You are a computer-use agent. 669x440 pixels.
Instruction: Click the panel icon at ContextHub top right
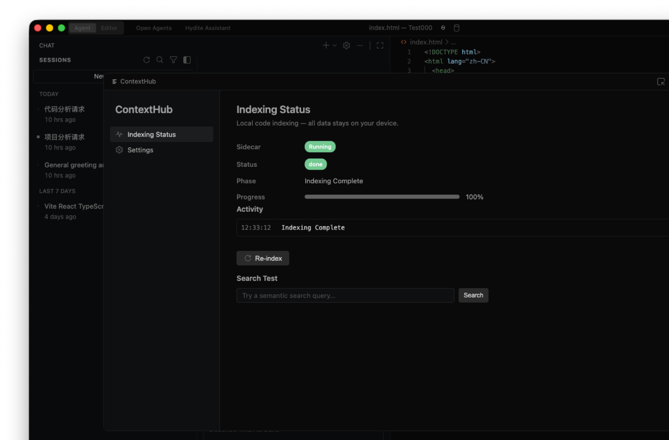point(661,81)
